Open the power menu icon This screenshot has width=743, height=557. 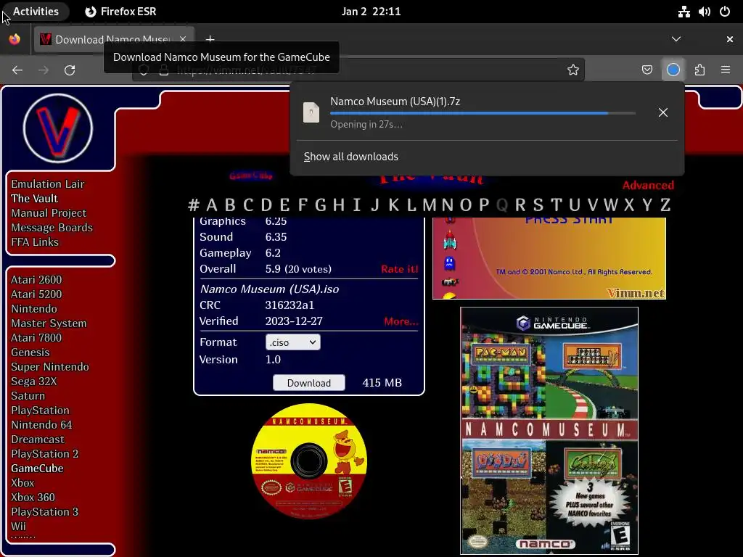(725, 12)
